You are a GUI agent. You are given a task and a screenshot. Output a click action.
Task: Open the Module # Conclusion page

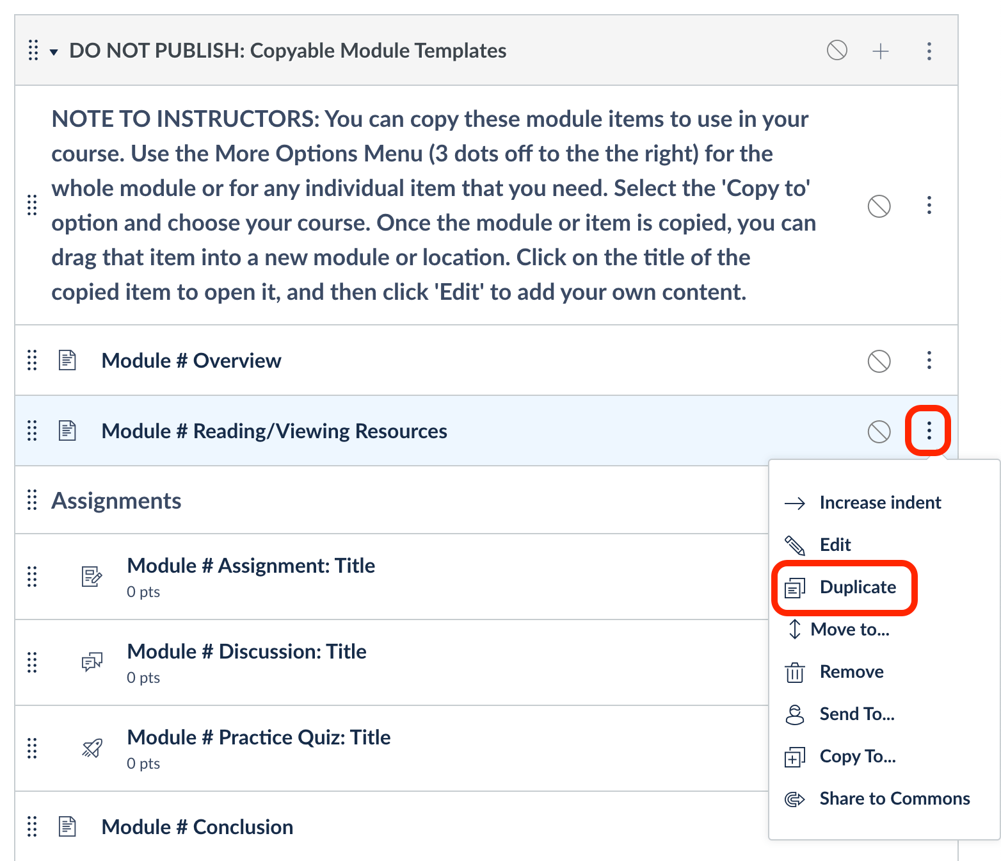[197, 827]
